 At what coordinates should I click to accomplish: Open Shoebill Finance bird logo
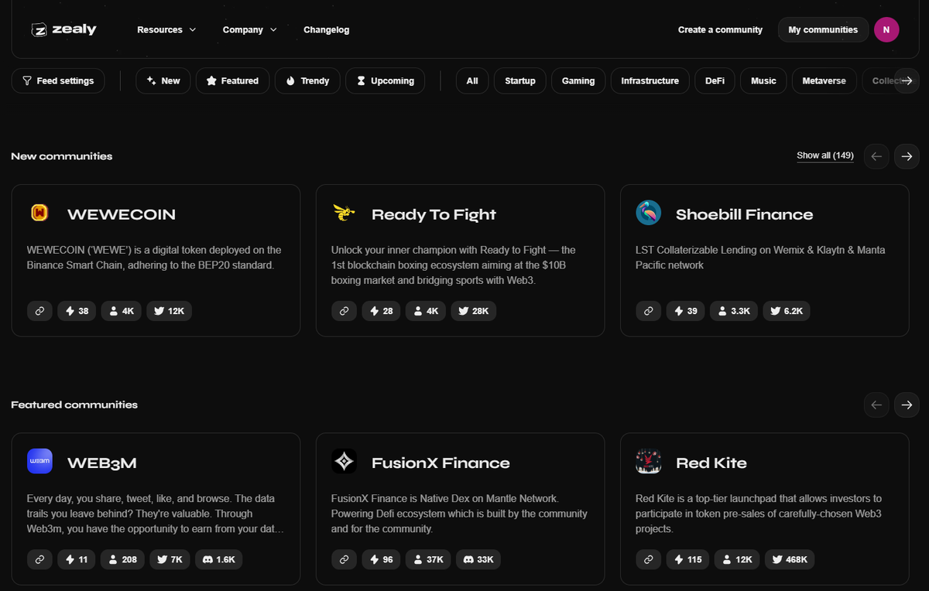pos(648,213)
